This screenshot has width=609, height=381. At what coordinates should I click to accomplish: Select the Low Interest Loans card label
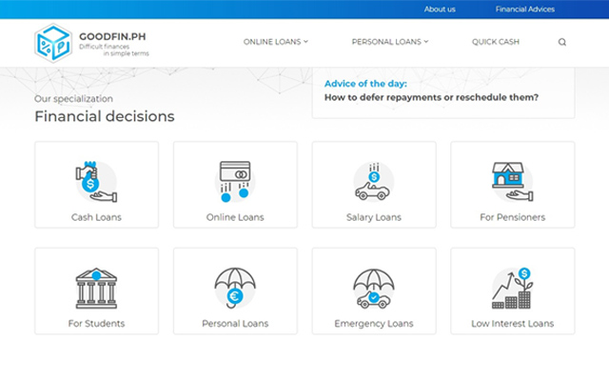(x=513, y=324)
